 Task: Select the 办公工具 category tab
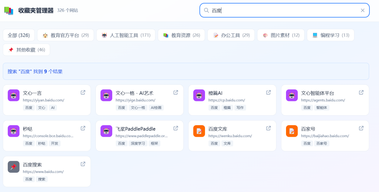[231, 36]
